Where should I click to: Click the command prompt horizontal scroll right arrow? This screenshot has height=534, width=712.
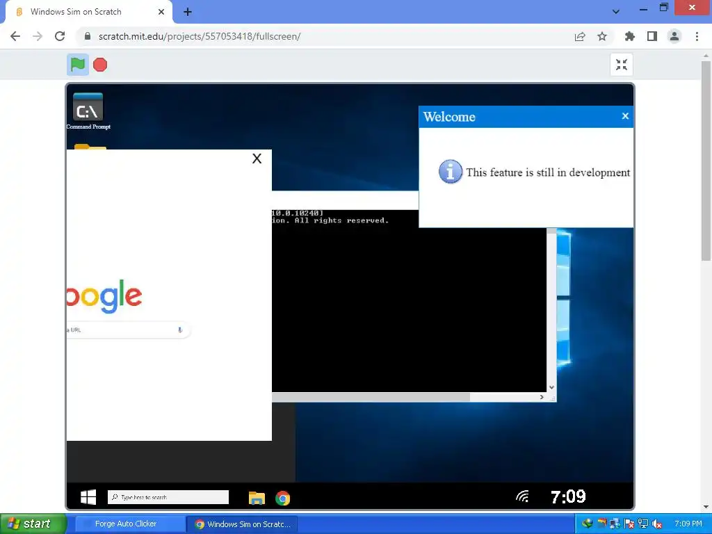coord(542,397)
